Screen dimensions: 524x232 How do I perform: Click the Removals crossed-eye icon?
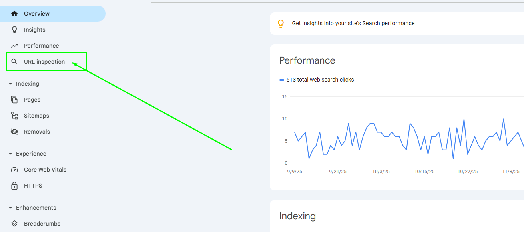coord(14,132)
